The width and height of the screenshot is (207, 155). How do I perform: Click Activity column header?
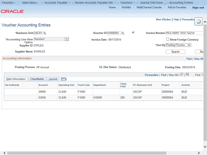(186, 85)
